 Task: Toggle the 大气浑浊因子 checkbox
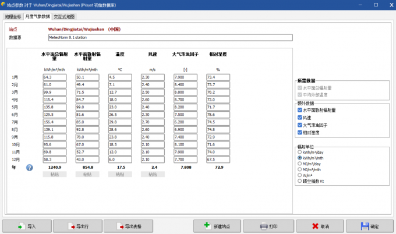point(300,125)
